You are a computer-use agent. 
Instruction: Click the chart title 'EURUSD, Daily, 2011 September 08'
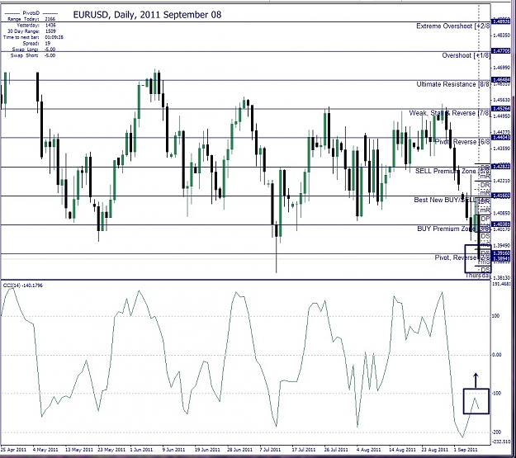pyautogui.click(x=147, y=15)
